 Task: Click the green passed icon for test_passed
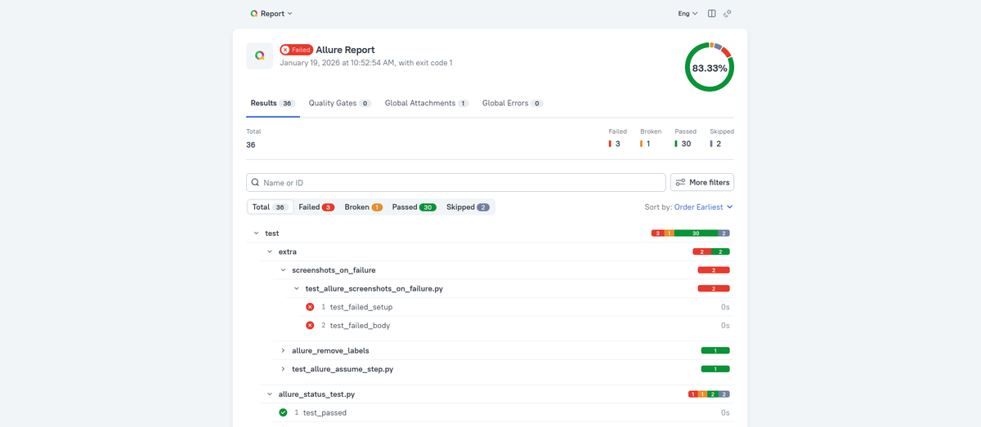click(283, 413)
